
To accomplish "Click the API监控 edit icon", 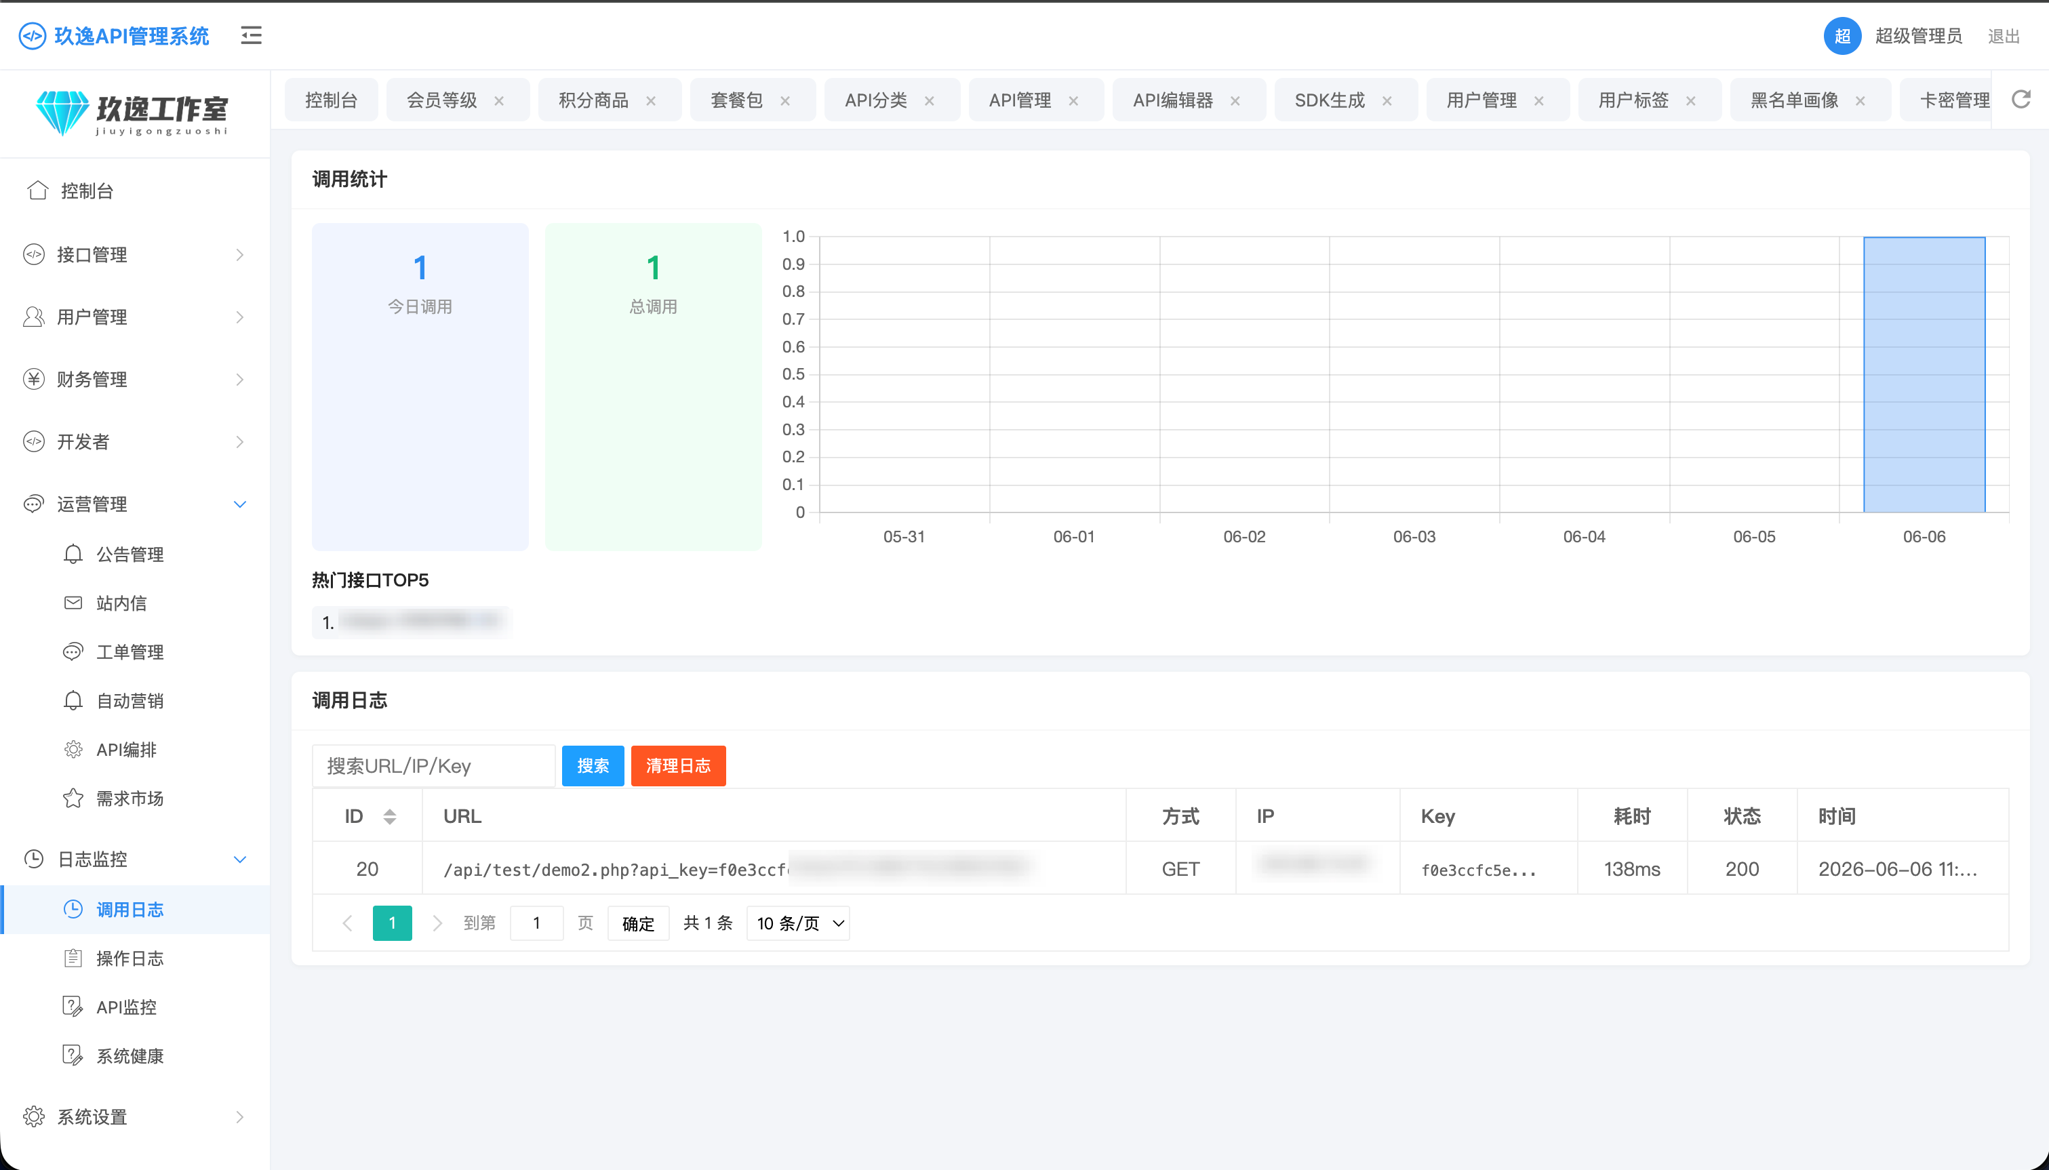I will coord(73,1007).
